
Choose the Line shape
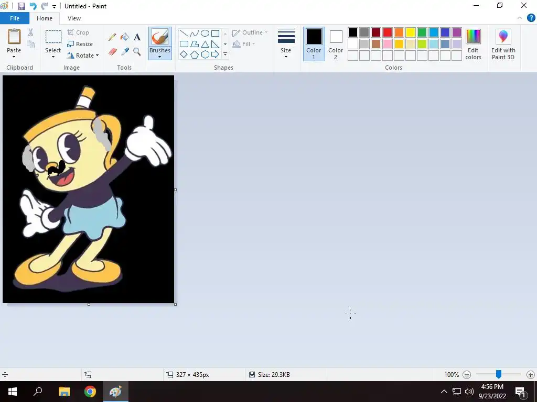(184, 33)
